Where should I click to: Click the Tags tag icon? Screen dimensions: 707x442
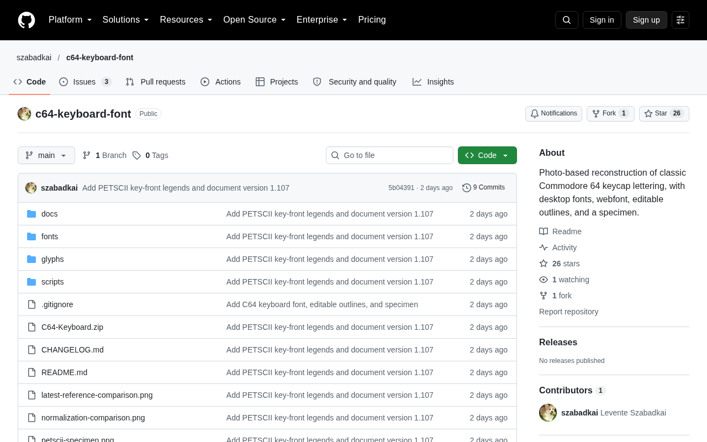coord(136,155)
